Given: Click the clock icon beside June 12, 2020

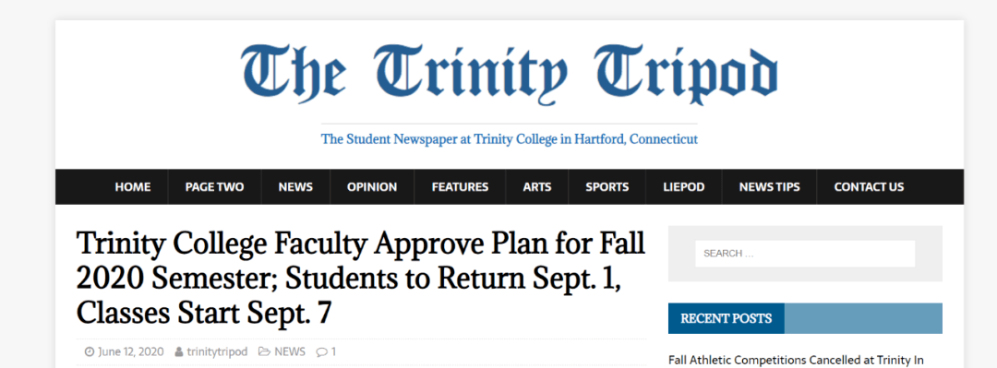Looking at the screenshot, I should click(x=89, y=352).
